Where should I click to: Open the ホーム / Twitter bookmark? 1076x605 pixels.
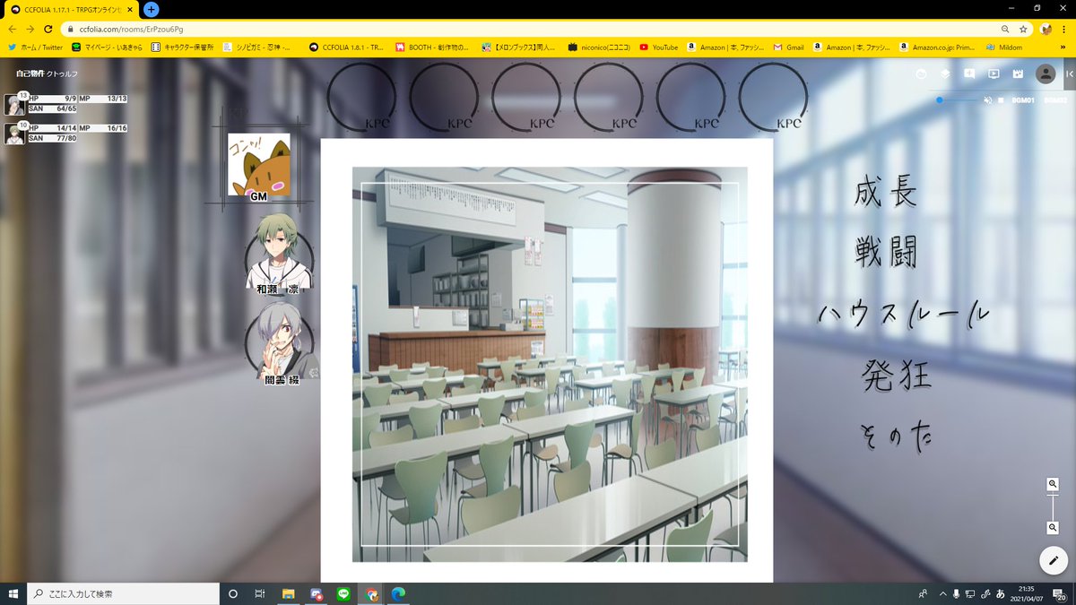[36, 47]
